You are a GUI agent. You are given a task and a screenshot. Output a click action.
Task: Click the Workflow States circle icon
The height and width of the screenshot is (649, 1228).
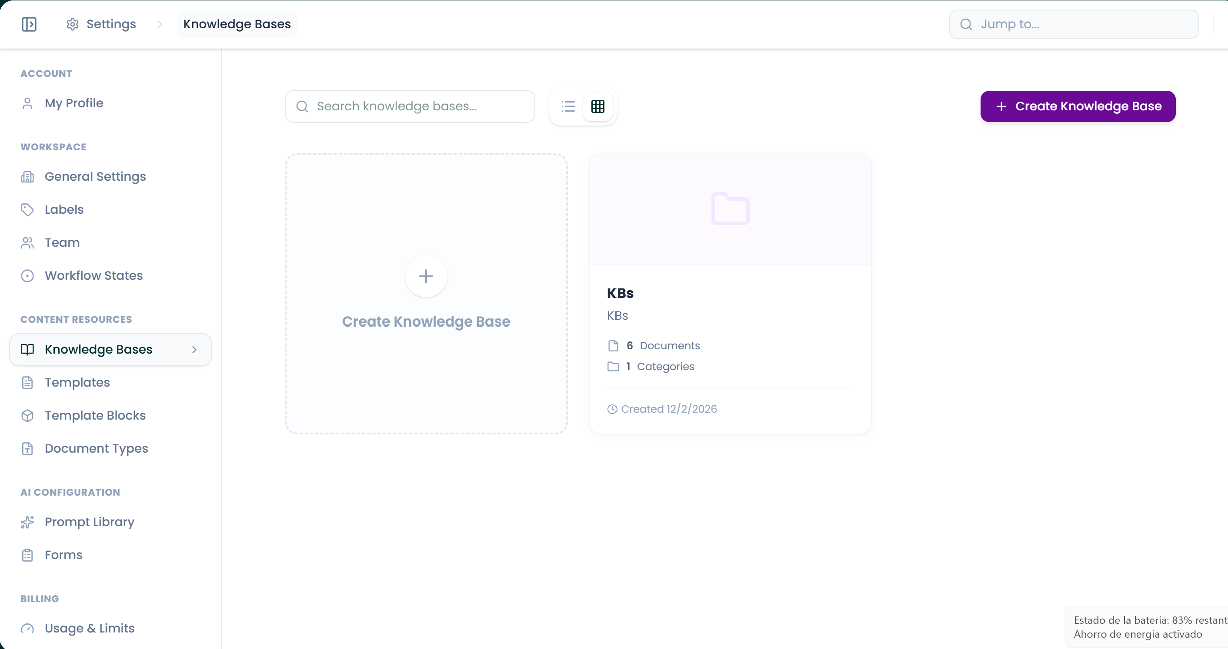(28, 275)
